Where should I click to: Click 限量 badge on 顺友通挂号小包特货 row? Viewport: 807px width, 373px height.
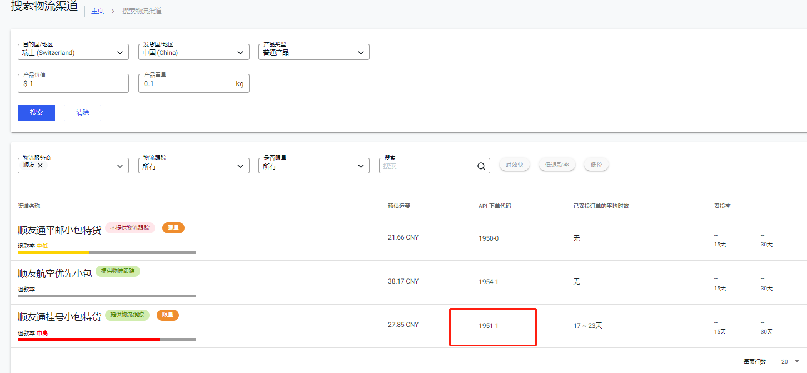(168, 315)
